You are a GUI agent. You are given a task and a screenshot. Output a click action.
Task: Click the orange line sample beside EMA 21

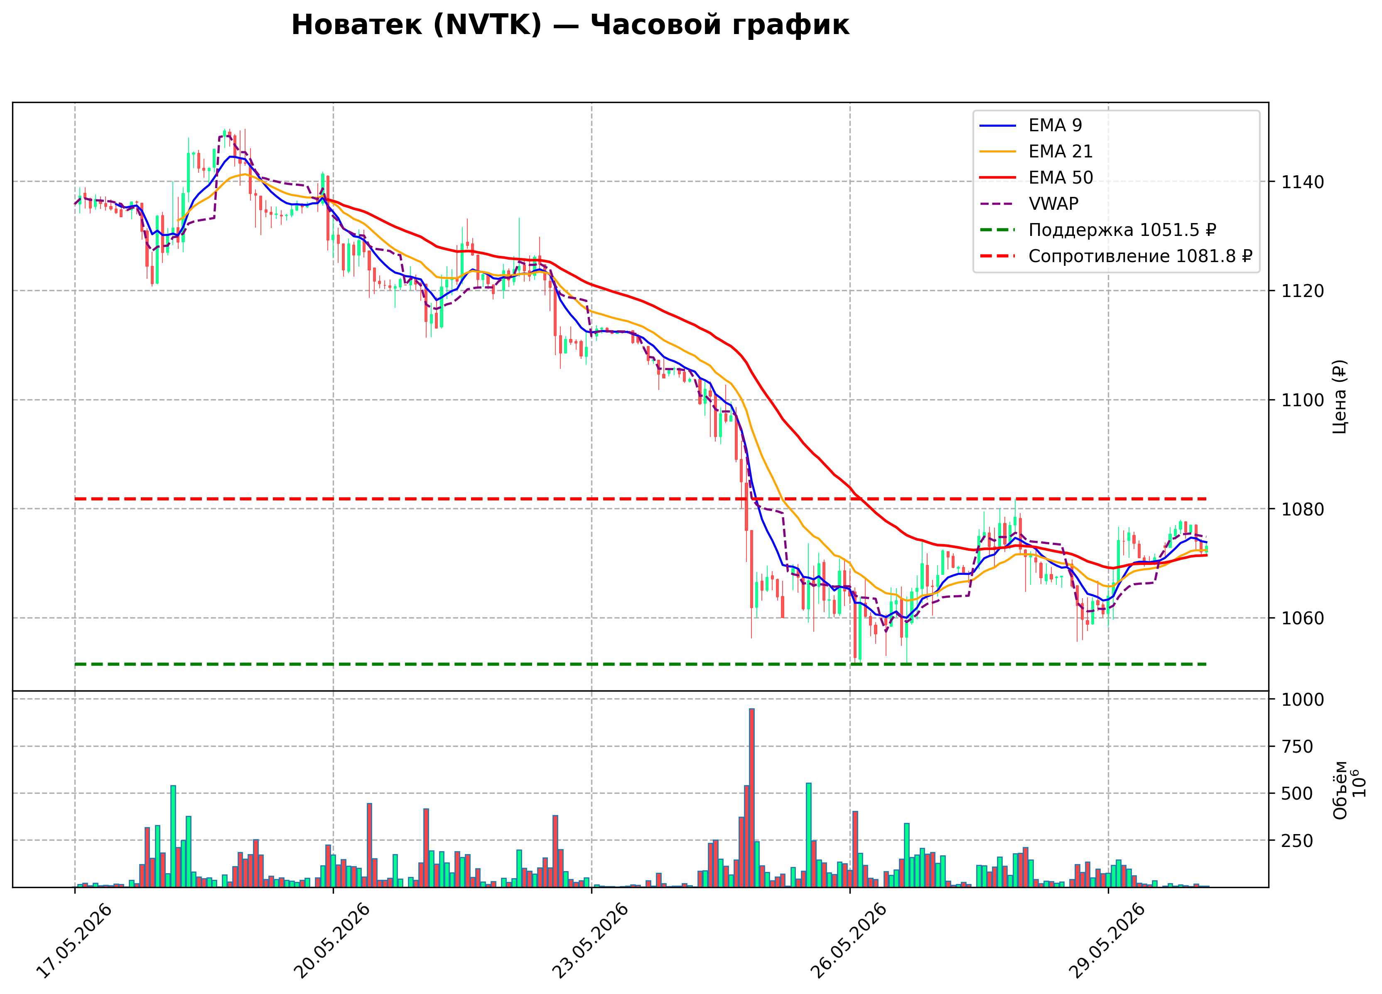(x=997, y=152)
